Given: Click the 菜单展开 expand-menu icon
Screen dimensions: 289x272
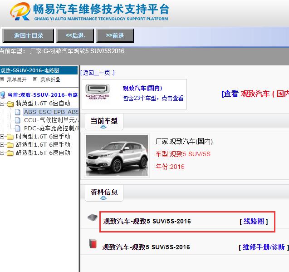Looking at the screenshot, I should click(x=2, y=79).
